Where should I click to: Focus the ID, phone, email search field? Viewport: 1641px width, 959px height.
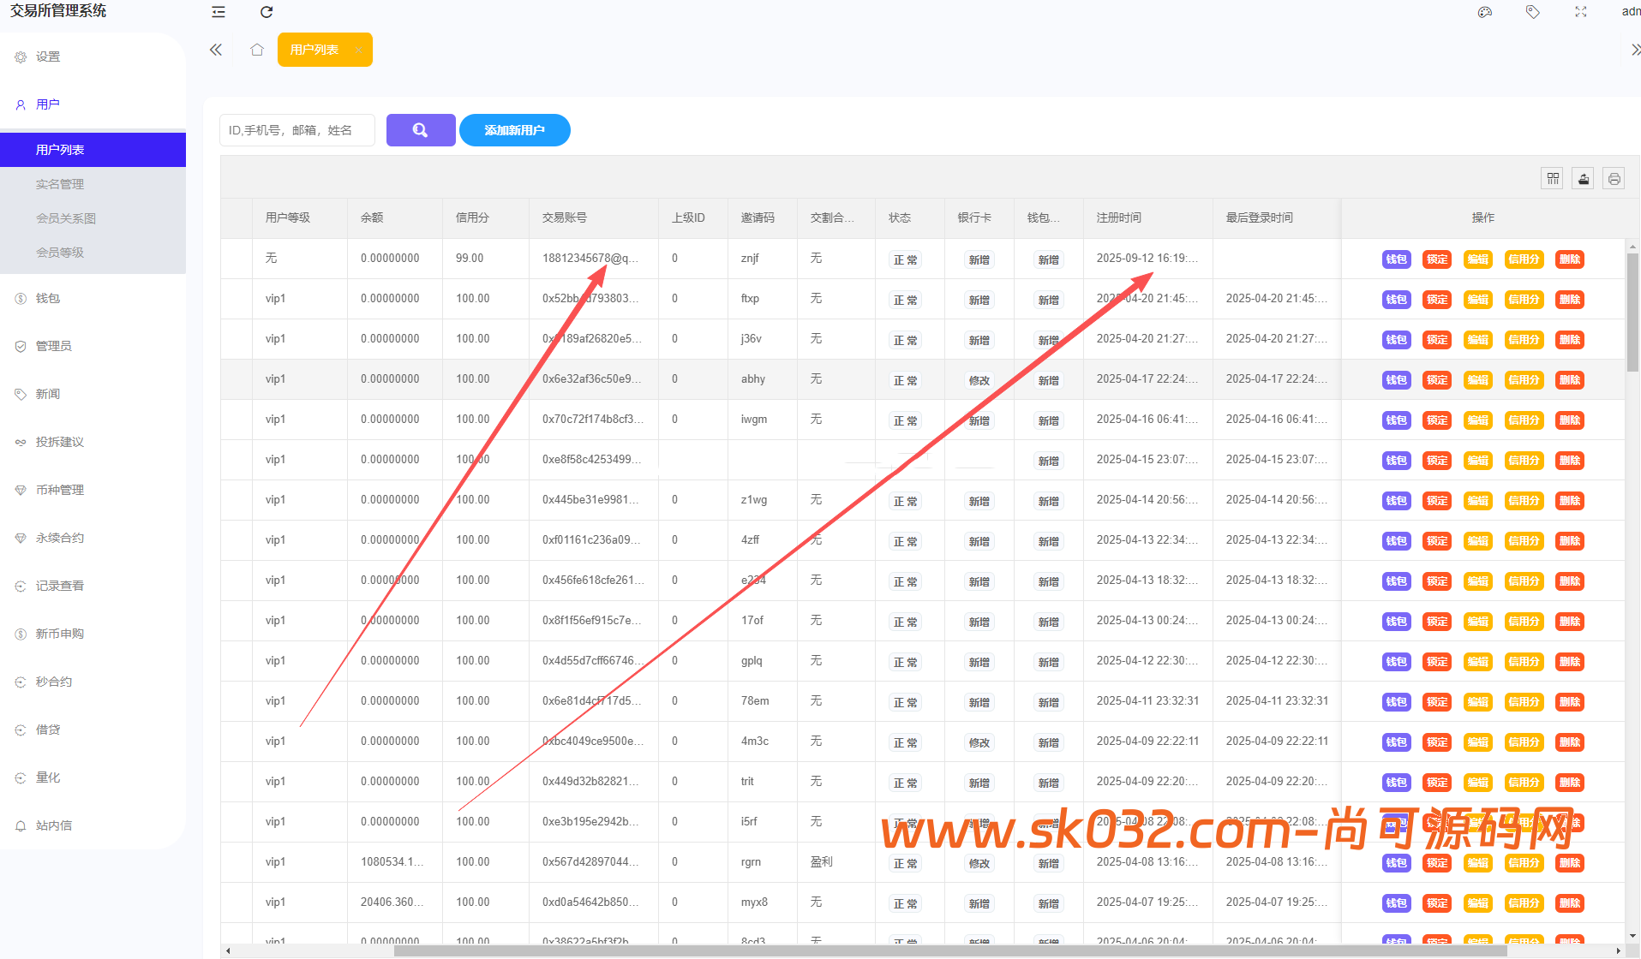(x=296, y=130)
